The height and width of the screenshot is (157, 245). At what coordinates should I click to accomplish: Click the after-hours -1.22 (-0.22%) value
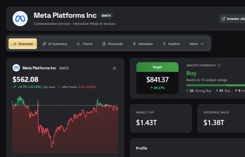87,87
